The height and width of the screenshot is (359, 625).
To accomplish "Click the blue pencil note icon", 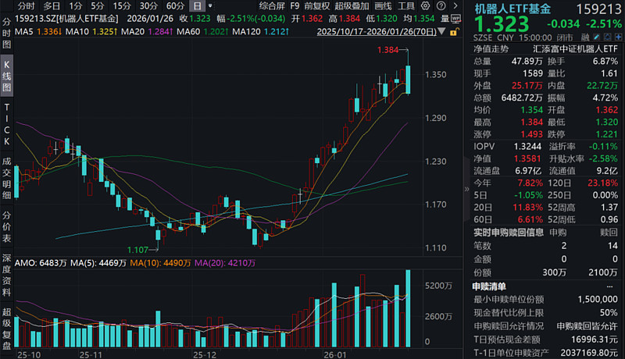I will point(597,37).
